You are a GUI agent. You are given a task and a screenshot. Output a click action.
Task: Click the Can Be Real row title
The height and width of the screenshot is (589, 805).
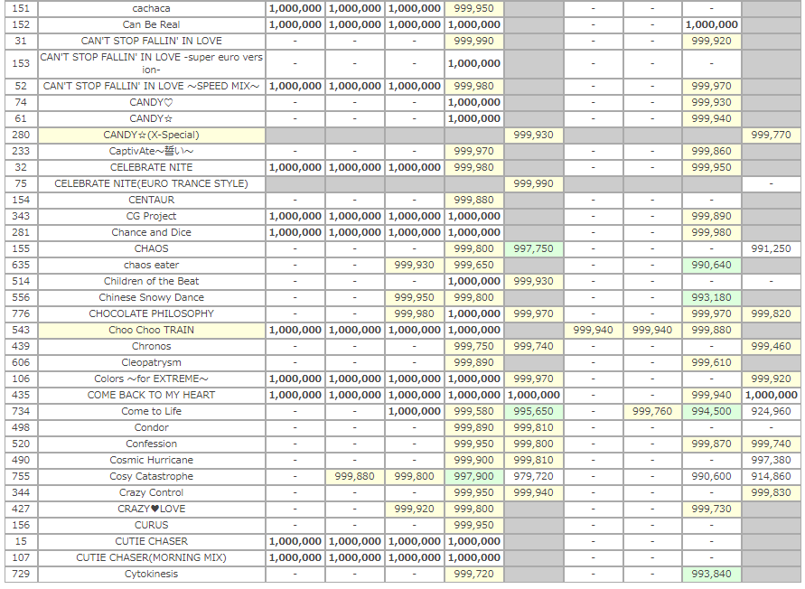click(x=152, y=24)
